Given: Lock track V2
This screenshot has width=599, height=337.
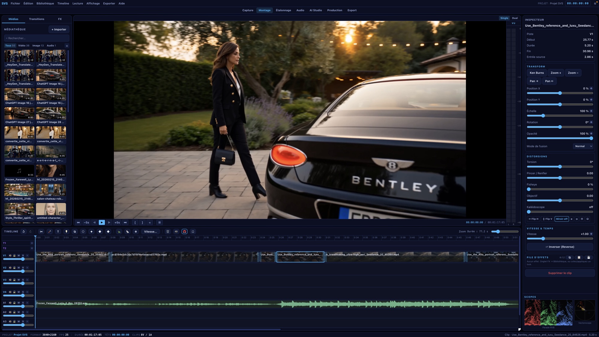Looking at the screenshot, I should pos(14,268).
